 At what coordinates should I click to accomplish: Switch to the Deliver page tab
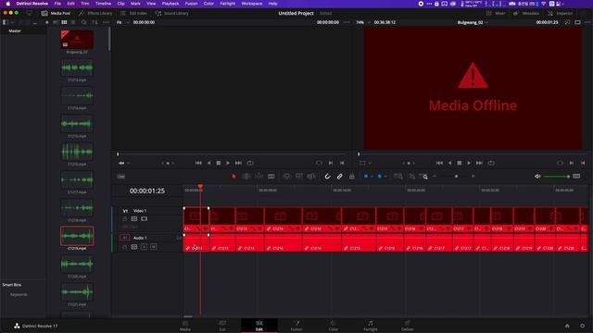408,326
